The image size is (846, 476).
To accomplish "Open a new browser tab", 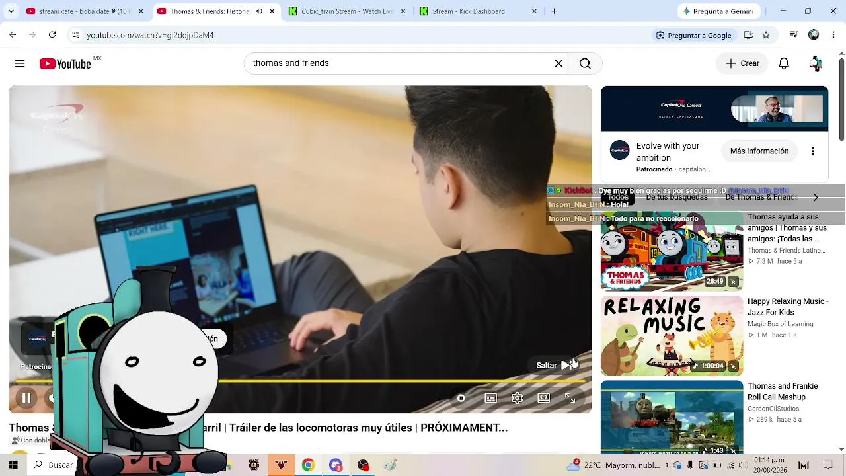I will [555, 11].
